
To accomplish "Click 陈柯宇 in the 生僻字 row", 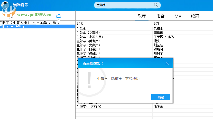I will click(x=158, y=29).
